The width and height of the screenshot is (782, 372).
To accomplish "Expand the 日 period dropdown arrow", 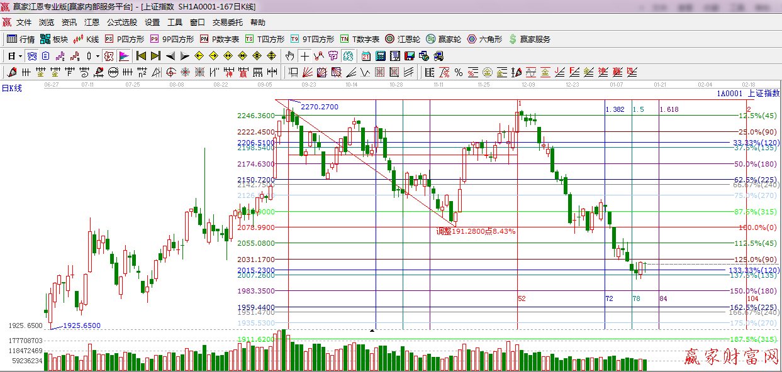I will pyautogui.click(x=20, y=56).
